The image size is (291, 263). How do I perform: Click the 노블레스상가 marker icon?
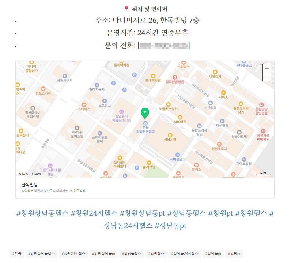click(168, 104)
